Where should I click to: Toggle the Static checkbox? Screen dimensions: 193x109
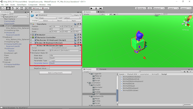(x=73, y=15)
